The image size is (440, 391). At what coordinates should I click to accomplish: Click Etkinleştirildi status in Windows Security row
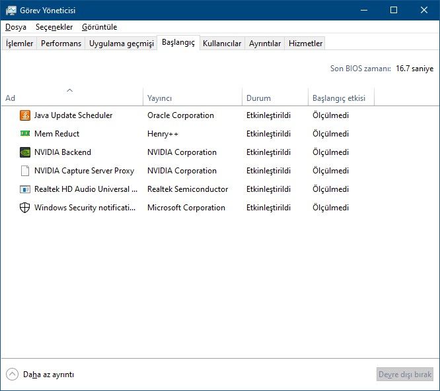pos(268,208)
